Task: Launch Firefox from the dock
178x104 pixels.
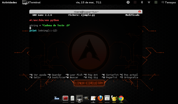Action: coord(100,98)
